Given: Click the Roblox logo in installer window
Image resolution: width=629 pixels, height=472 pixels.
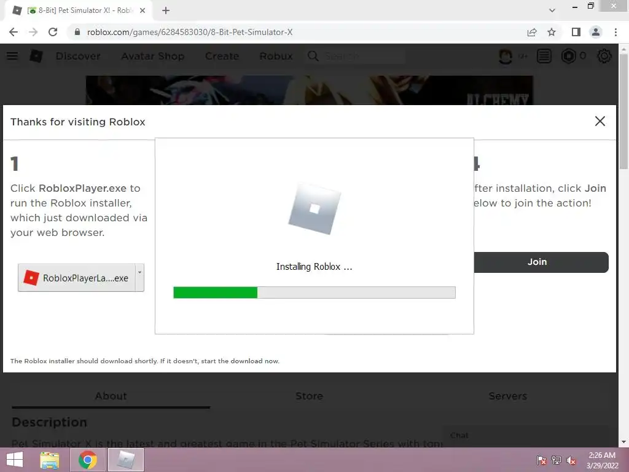Looking at the screenshot, I should (x=314, y=209).
